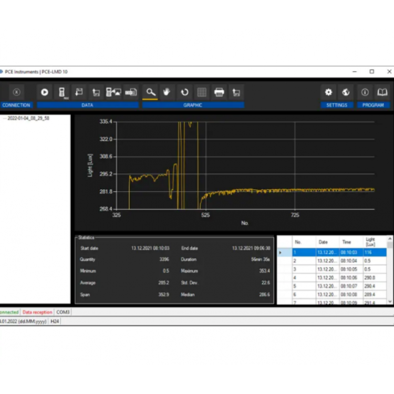Select the light value 289.4 cell
This screenshot has width=394, height=394.
375,295
